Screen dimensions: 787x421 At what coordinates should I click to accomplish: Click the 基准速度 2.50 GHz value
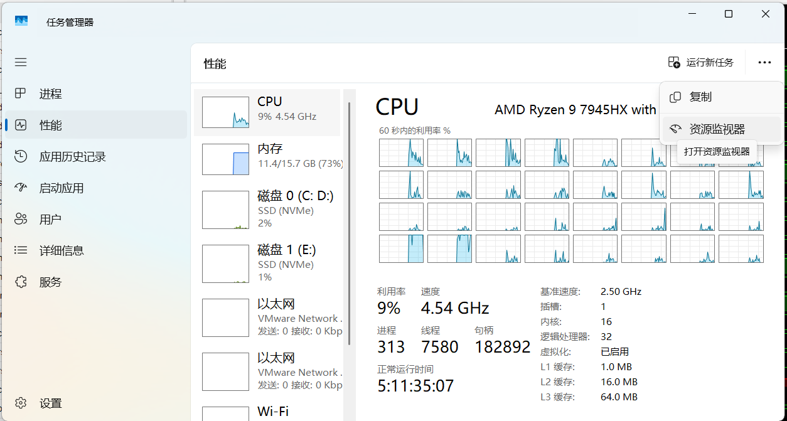pos(621,292)
